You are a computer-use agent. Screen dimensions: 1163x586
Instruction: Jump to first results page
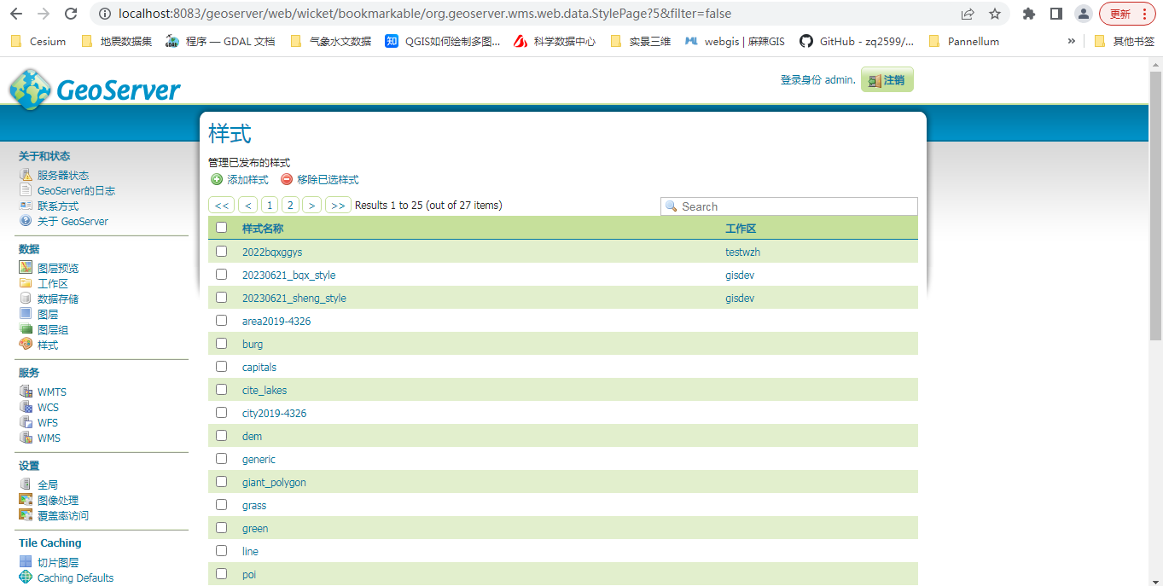[222, 206]
